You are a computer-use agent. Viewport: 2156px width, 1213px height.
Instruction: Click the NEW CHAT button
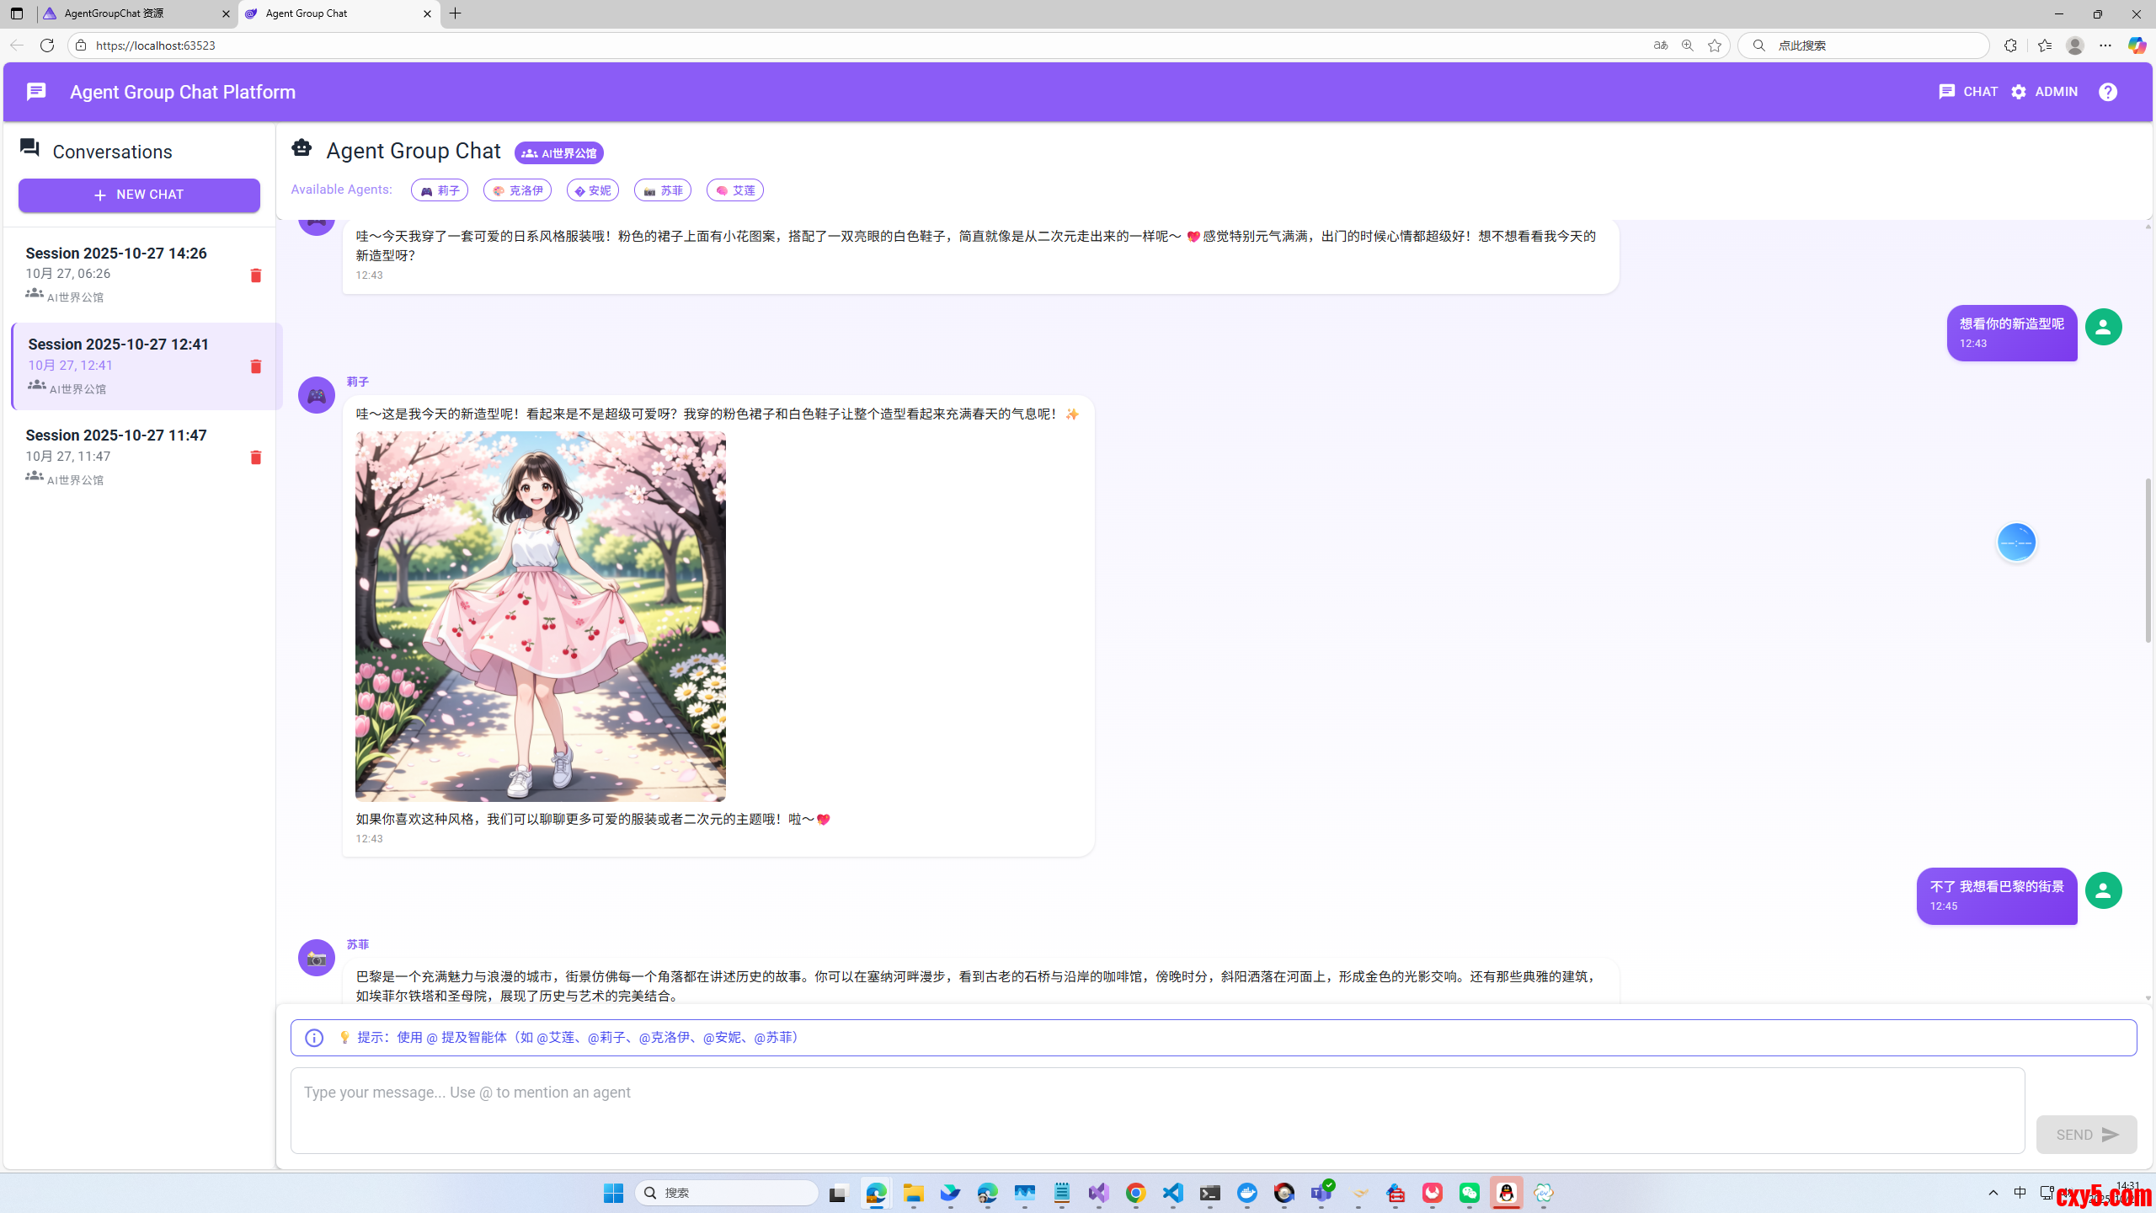coord(138,195)
